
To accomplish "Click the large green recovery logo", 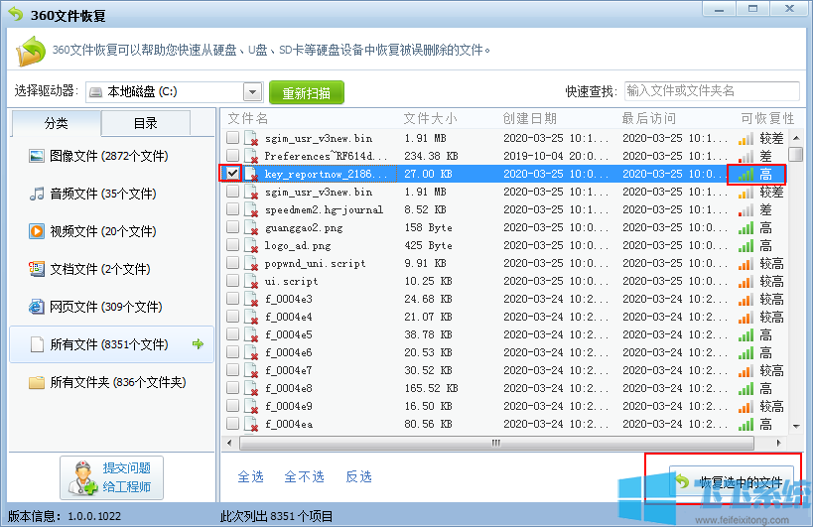I will [31, 51].
